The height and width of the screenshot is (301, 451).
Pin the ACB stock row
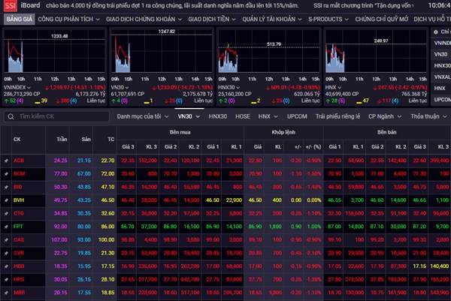click(x=6, y=161)
